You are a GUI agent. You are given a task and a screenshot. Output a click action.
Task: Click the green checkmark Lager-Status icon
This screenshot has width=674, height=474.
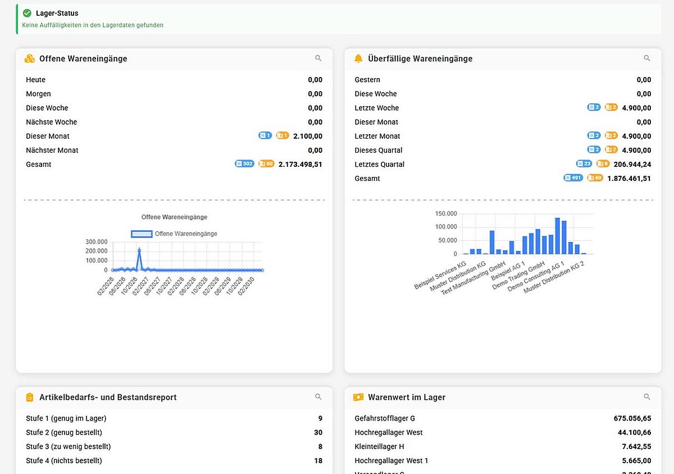point(27,13)
